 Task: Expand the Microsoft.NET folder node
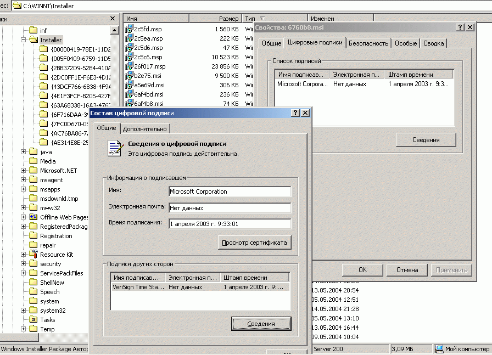(x=23, y=171)
